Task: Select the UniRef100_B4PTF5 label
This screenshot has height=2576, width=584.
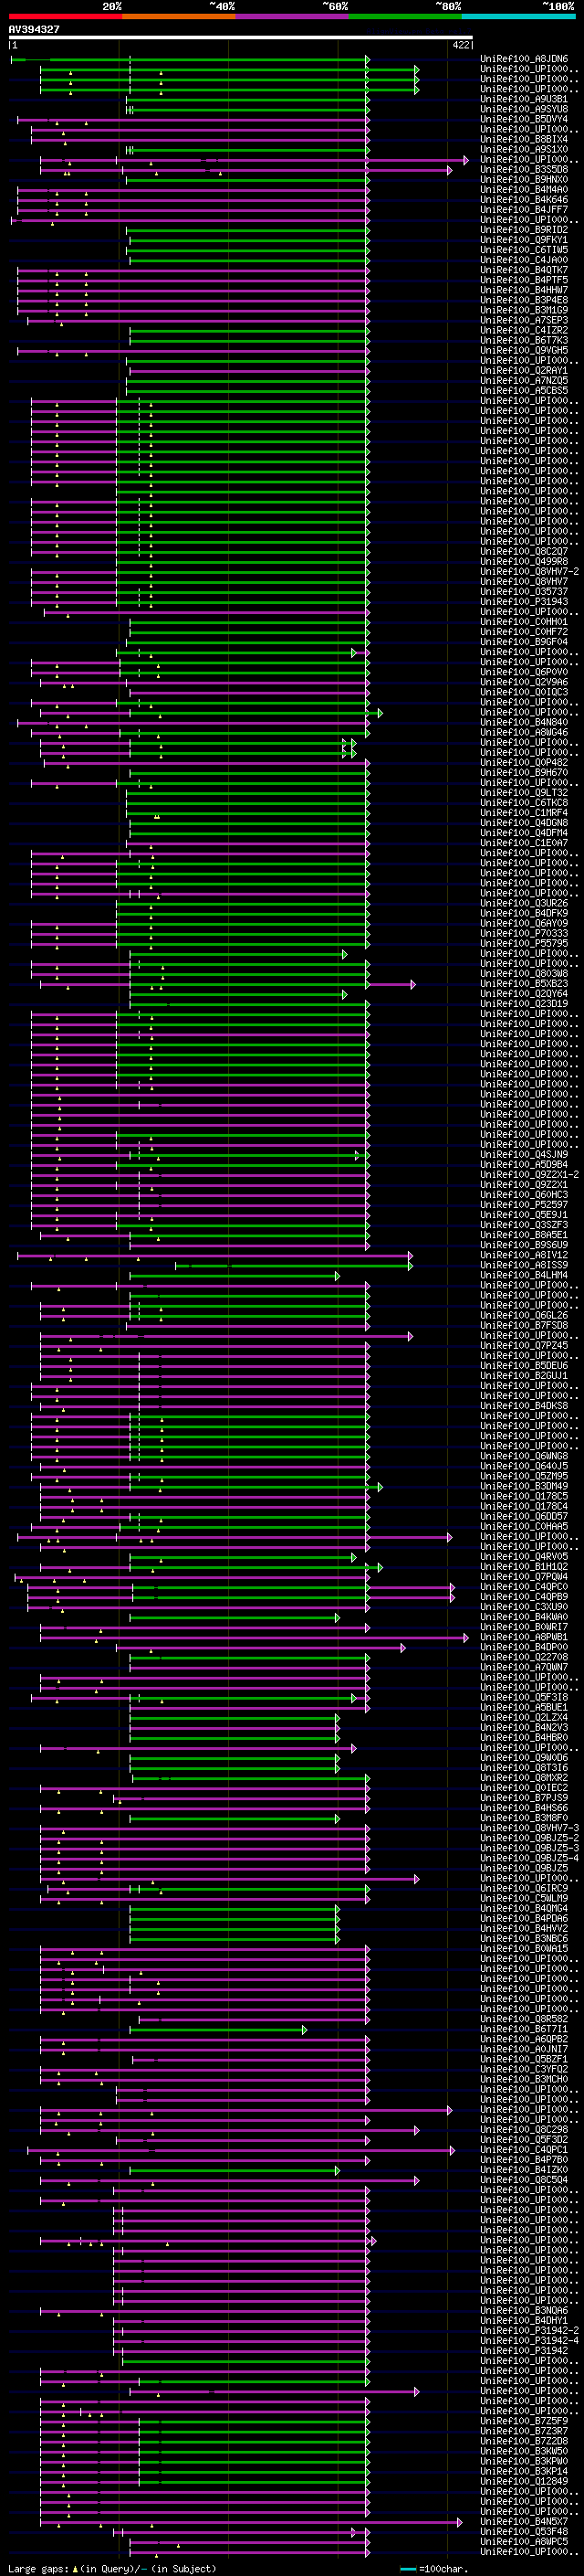Action: pyautogui.click(x=524, y=280)
